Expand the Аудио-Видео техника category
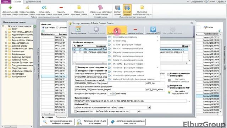 coord(6,34)
